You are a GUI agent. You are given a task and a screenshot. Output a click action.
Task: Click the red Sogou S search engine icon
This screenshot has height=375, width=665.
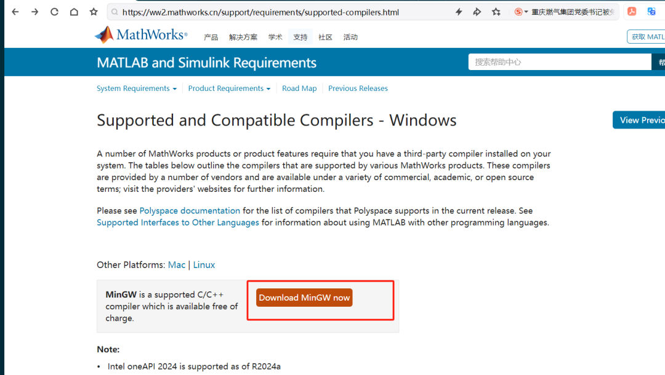518,12
